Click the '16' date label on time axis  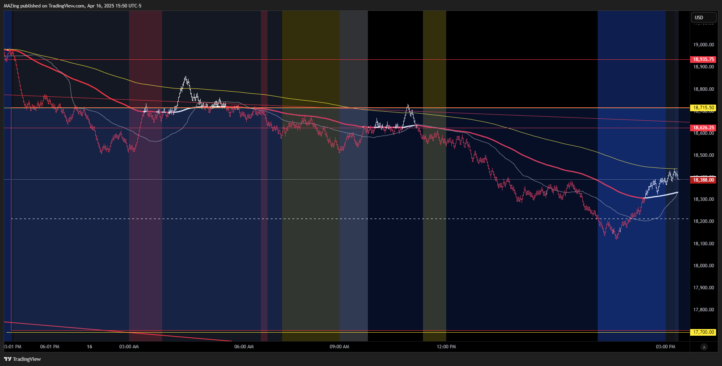coord(90,347)
